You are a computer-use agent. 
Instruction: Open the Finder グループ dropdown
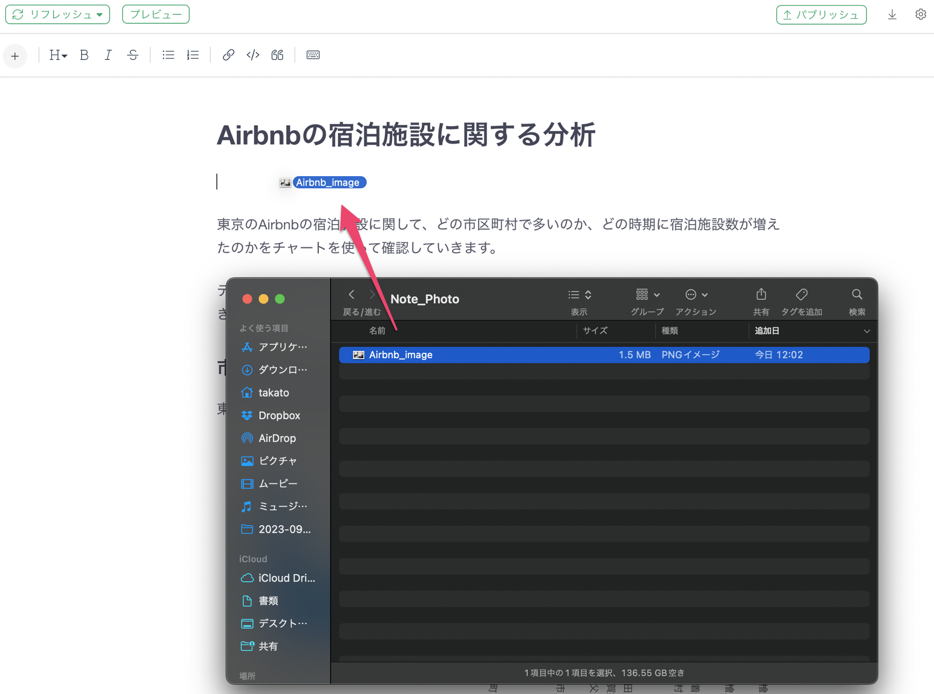(x=648, y=295)
